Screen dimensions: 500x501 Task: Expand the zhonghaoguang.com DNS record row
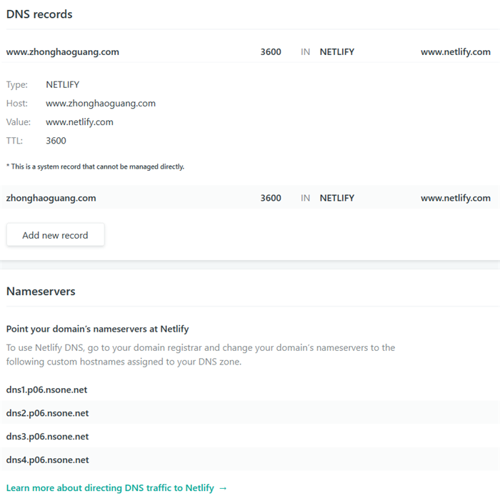pos(51,198)
